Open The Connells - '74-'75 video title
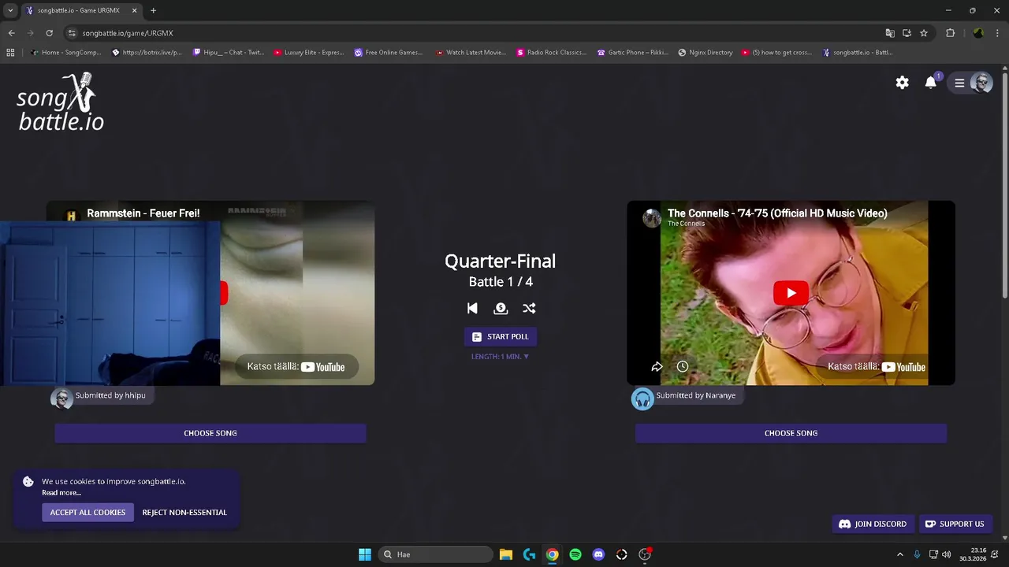 777,213
